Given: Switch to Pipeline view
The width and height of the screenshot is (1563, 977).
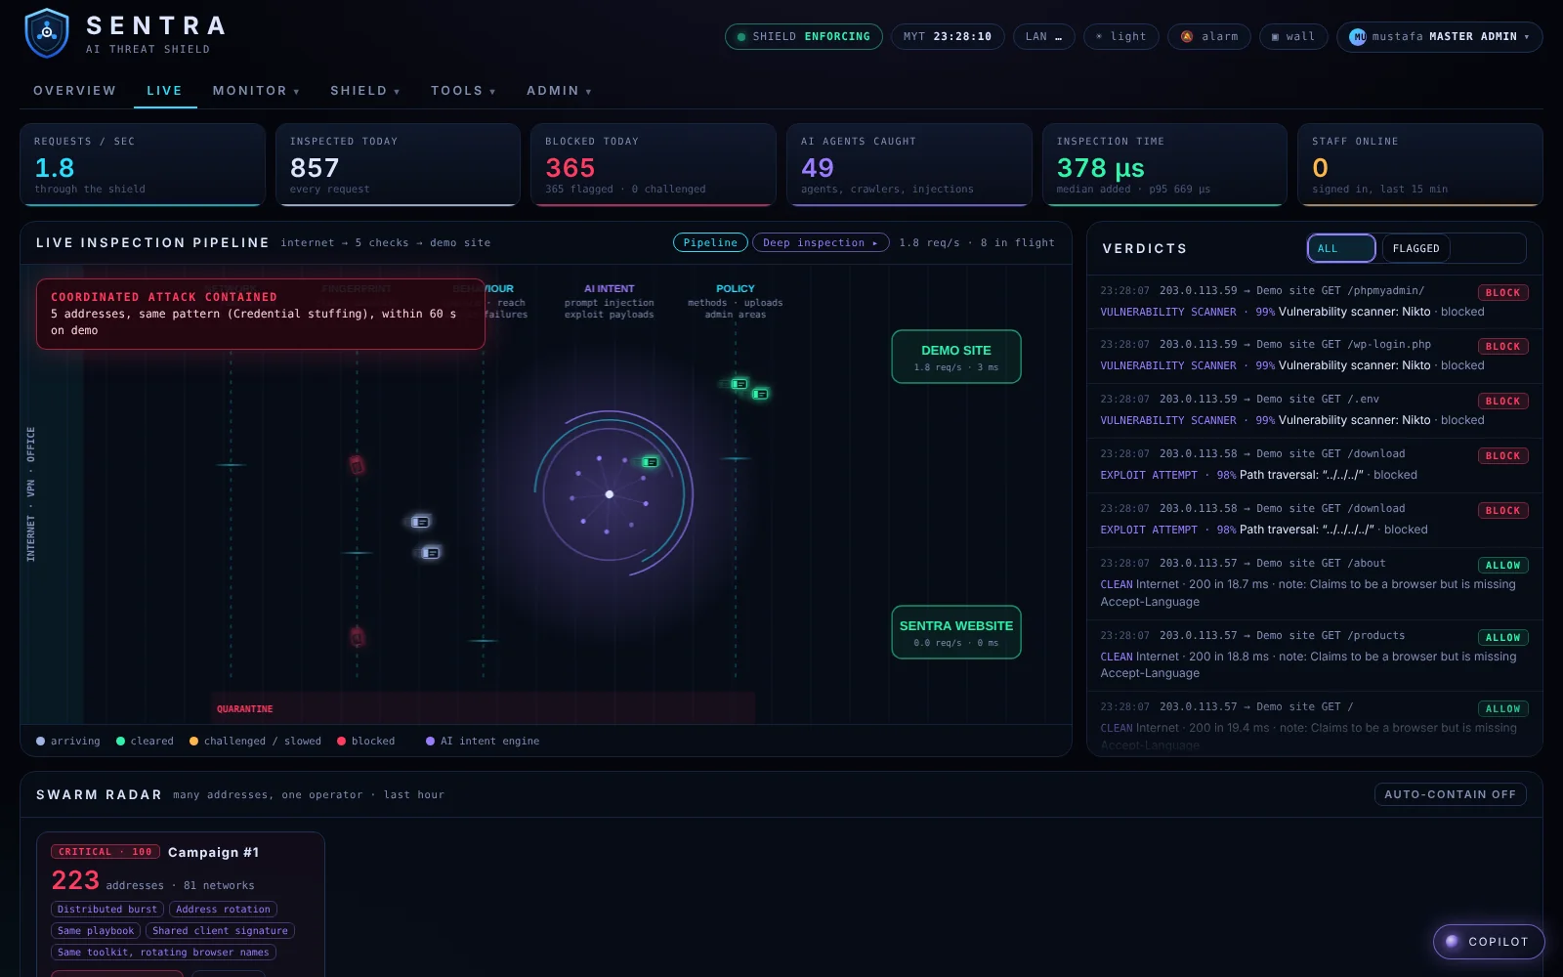Looking at the screenshot, I should click(x=710, y=242).
